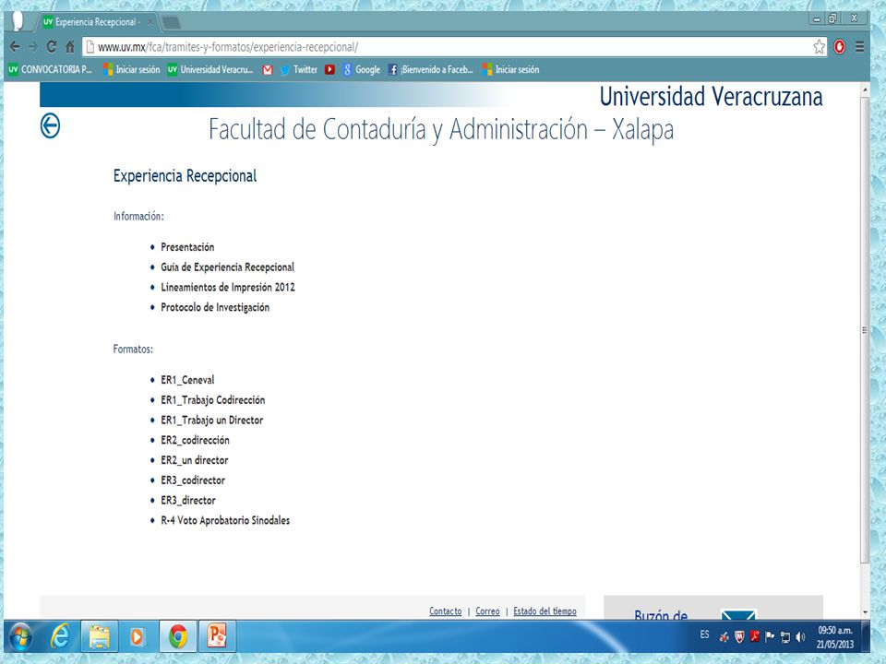
Task: Open the CONVOCATORIA P... bookmark
Action: [x=50, y=69]
